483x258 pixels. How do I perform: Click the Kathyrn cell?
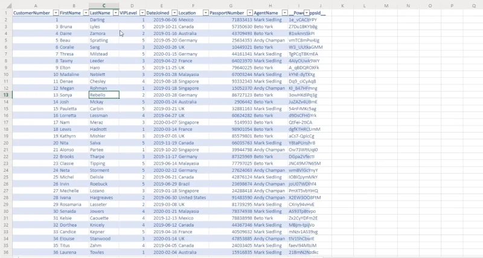(x=74, y=136)
